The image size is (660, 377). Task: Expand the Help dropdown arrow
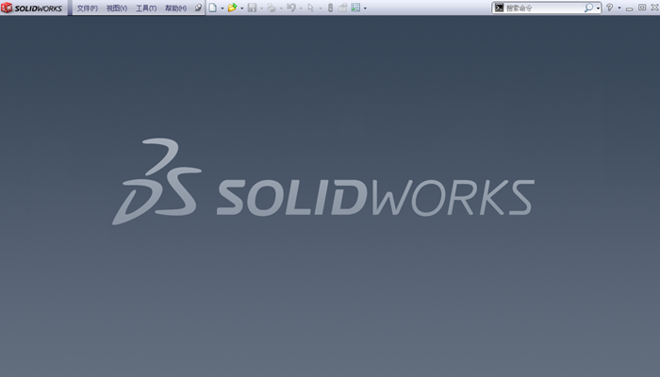pos(619,8)
